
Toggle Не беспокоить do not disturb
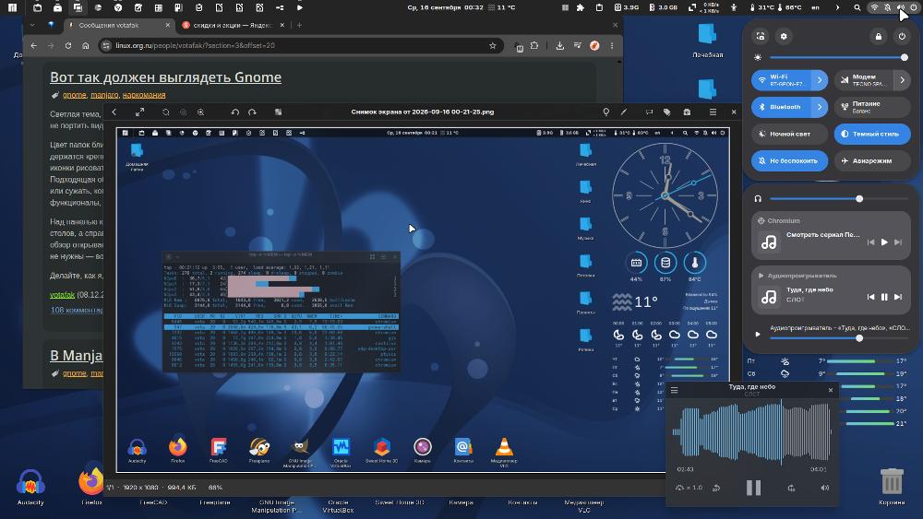point(789,161)
